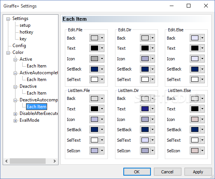Open Edit.Dir SelText dropdown arrow
This screenshot has width=215, height=179.
(x=152, y=79)
